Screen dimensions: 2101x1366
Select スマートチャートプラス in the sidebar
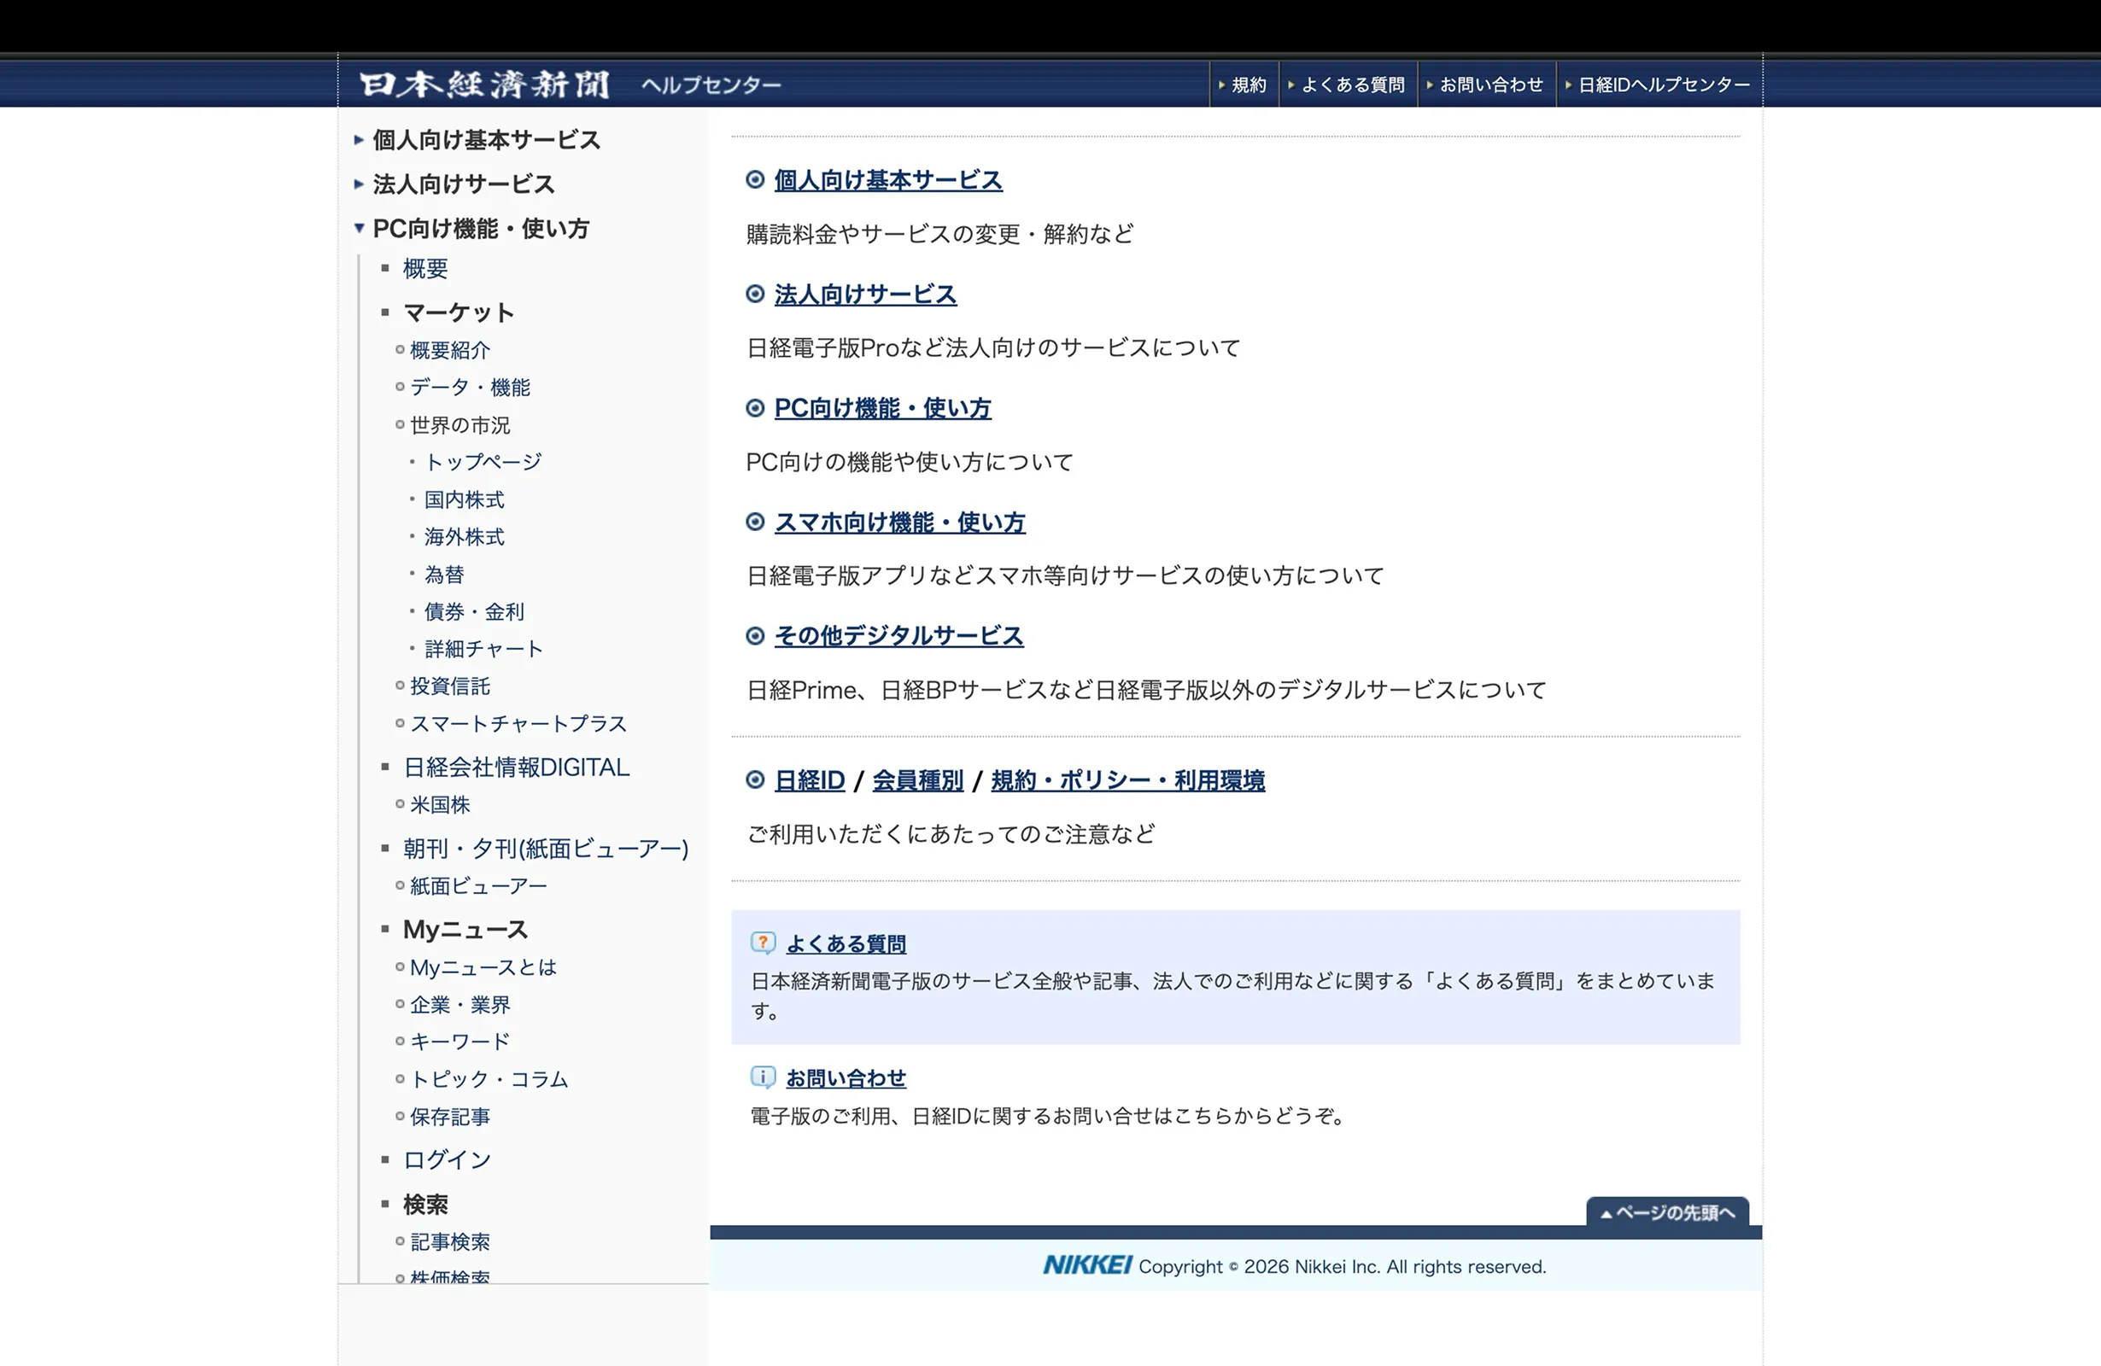(x=518, y=724)
